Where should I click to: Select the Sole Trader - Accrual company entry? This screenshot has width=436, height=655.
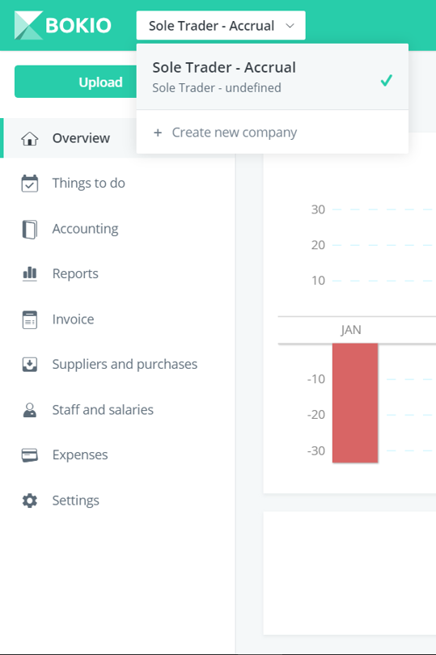(272, 77)
